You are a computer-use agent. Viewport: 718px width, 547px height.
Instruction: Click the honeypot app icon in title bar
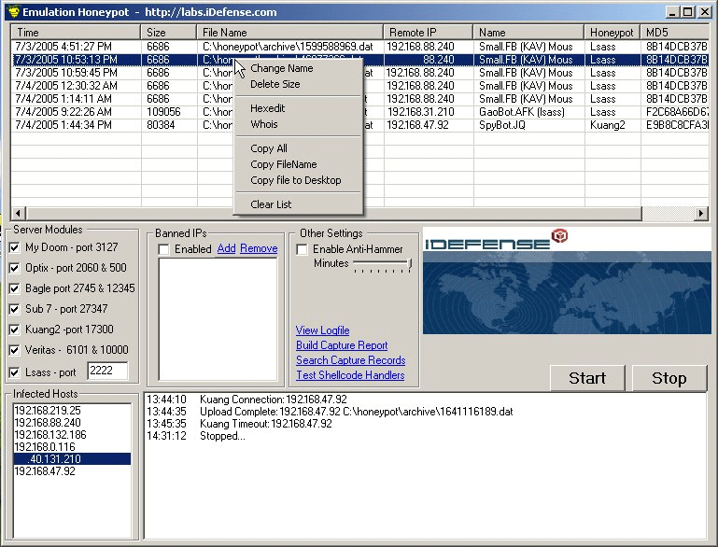[x=10, y=12]
